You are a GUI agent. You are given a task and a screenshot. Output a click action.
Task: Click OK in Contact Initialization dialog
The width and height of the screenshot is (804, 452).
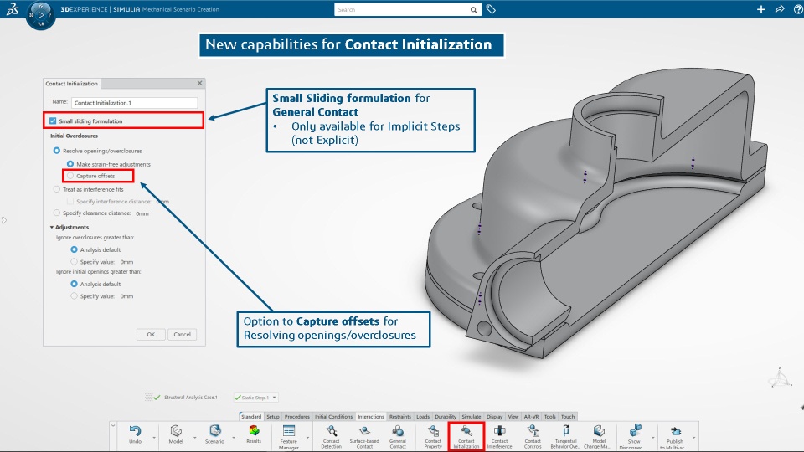(151, 334)
